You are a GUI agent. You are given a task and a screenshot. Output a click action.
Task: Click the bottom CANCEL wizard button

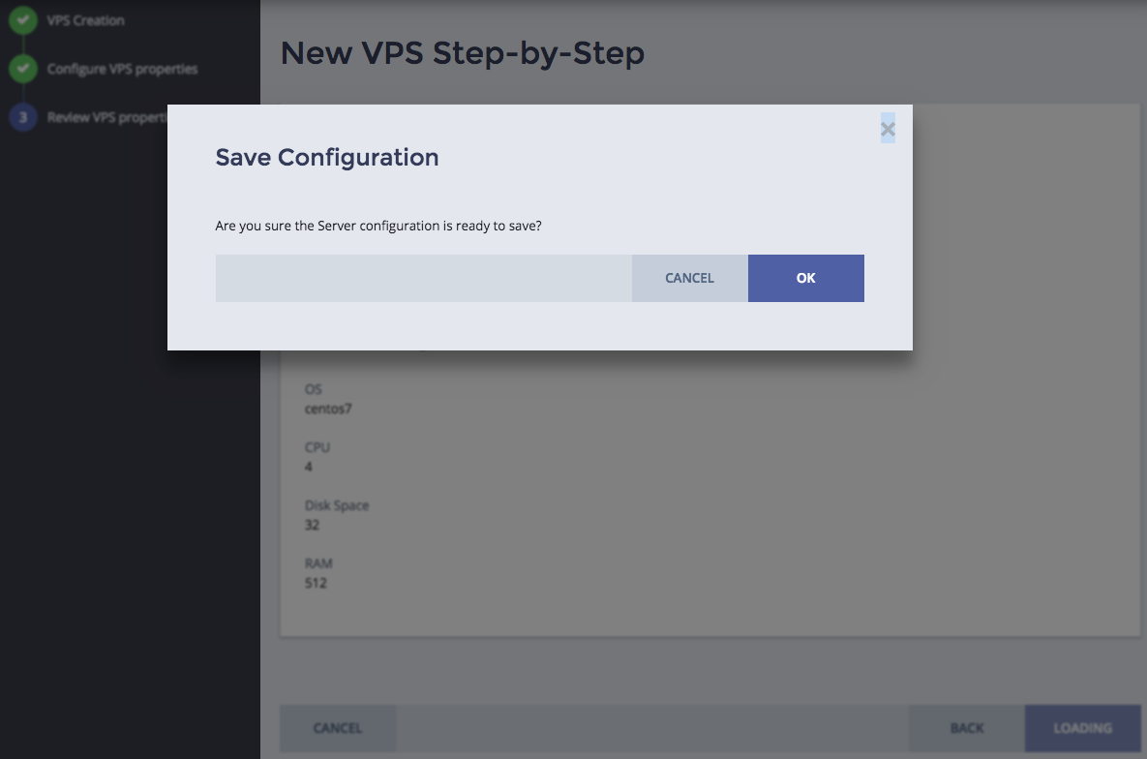point(338,728)
